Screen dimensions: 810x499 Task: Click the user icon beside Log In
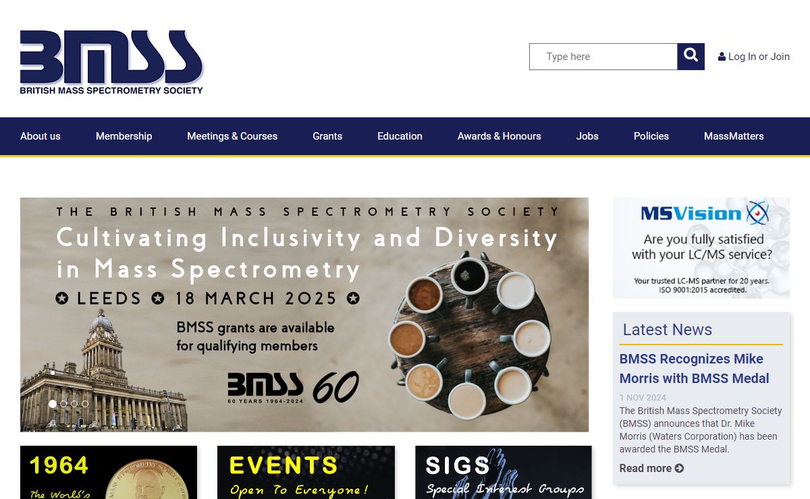(722, 57)
